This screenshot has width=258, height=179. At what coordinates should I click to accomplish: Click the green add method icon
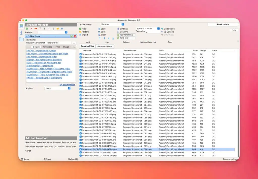pyautogui.click(x=27, y=29)
